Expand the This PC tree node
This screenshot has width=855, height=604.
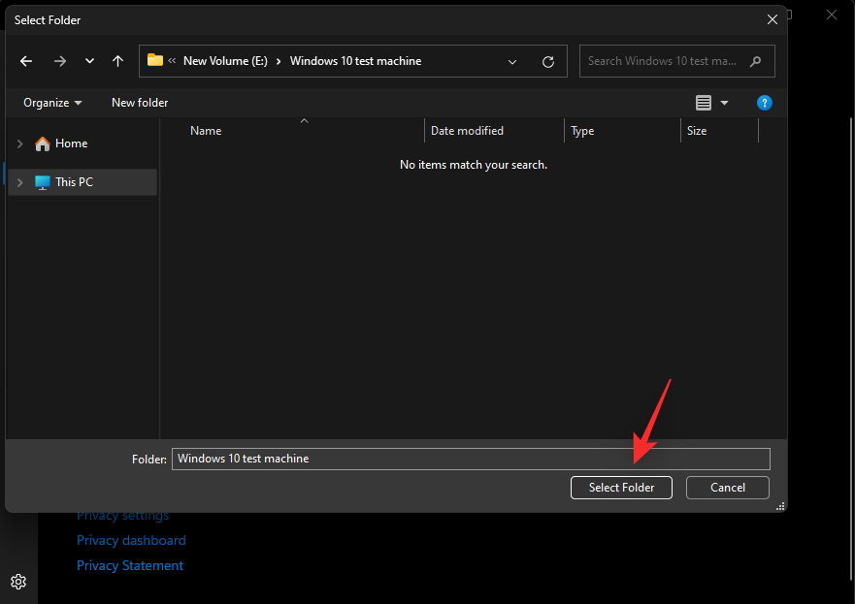pyautogui.click(x=19, y=182)
